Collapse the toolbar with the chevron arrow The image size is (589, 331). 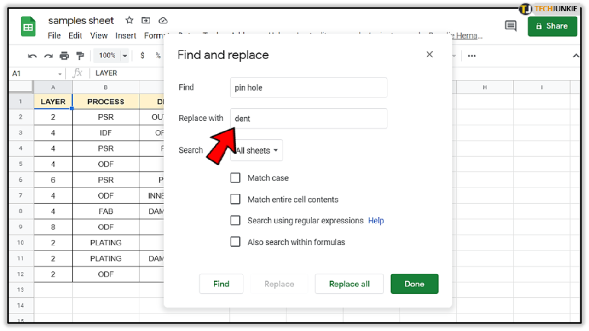pyautogui.click(x=576, y=55)
